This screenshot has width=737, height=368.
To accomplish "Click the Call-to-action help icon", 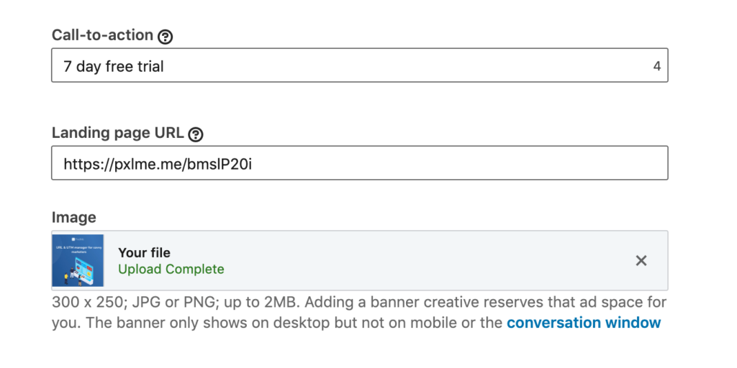I will click(166, 36).
